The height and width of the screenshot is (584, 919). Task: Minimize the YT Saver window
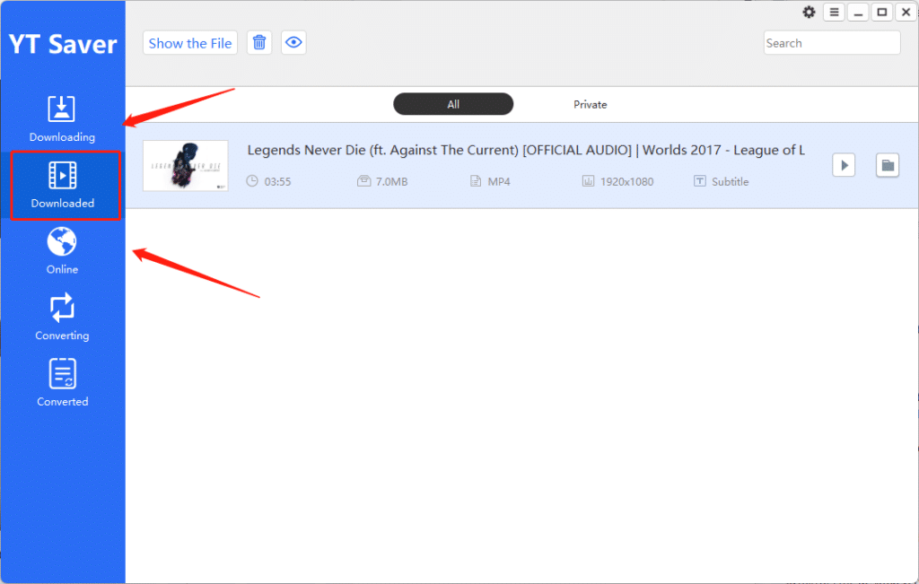pyautogui.click(x=858, y=13)
